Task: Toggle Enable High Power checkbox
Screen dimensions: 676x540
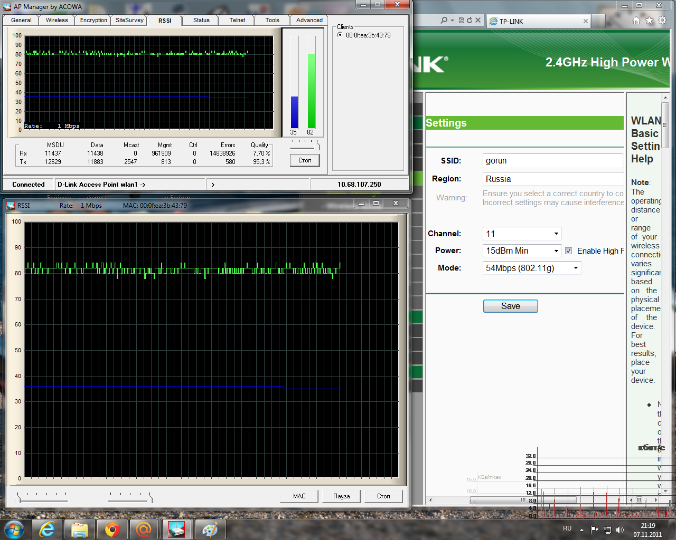Action: [x=569, y=251]
